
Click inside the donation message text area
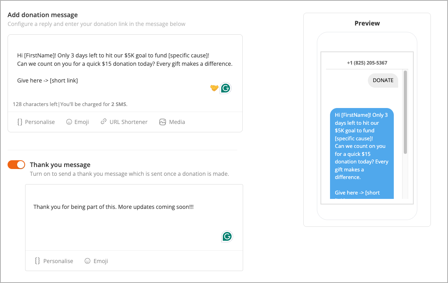point(125,68)
